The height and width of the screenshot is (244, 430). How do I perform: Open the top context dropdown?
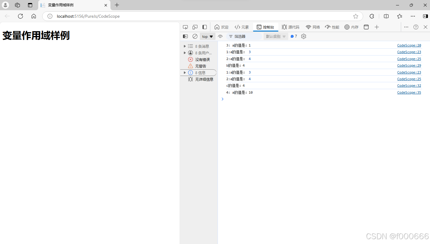point(208,36)
